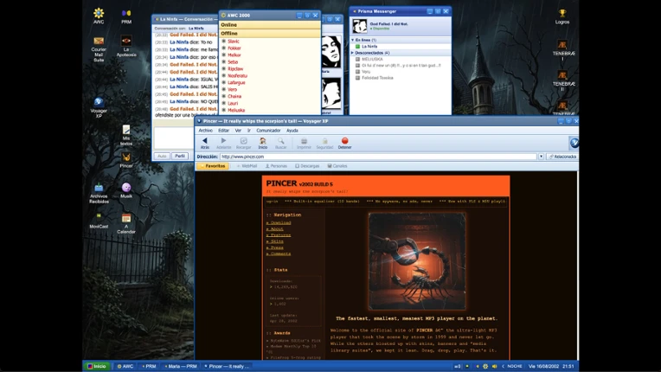Screen dimensions: 661x372
Task: Open the Logros trophy icon
Action: (x=562, y=16)
